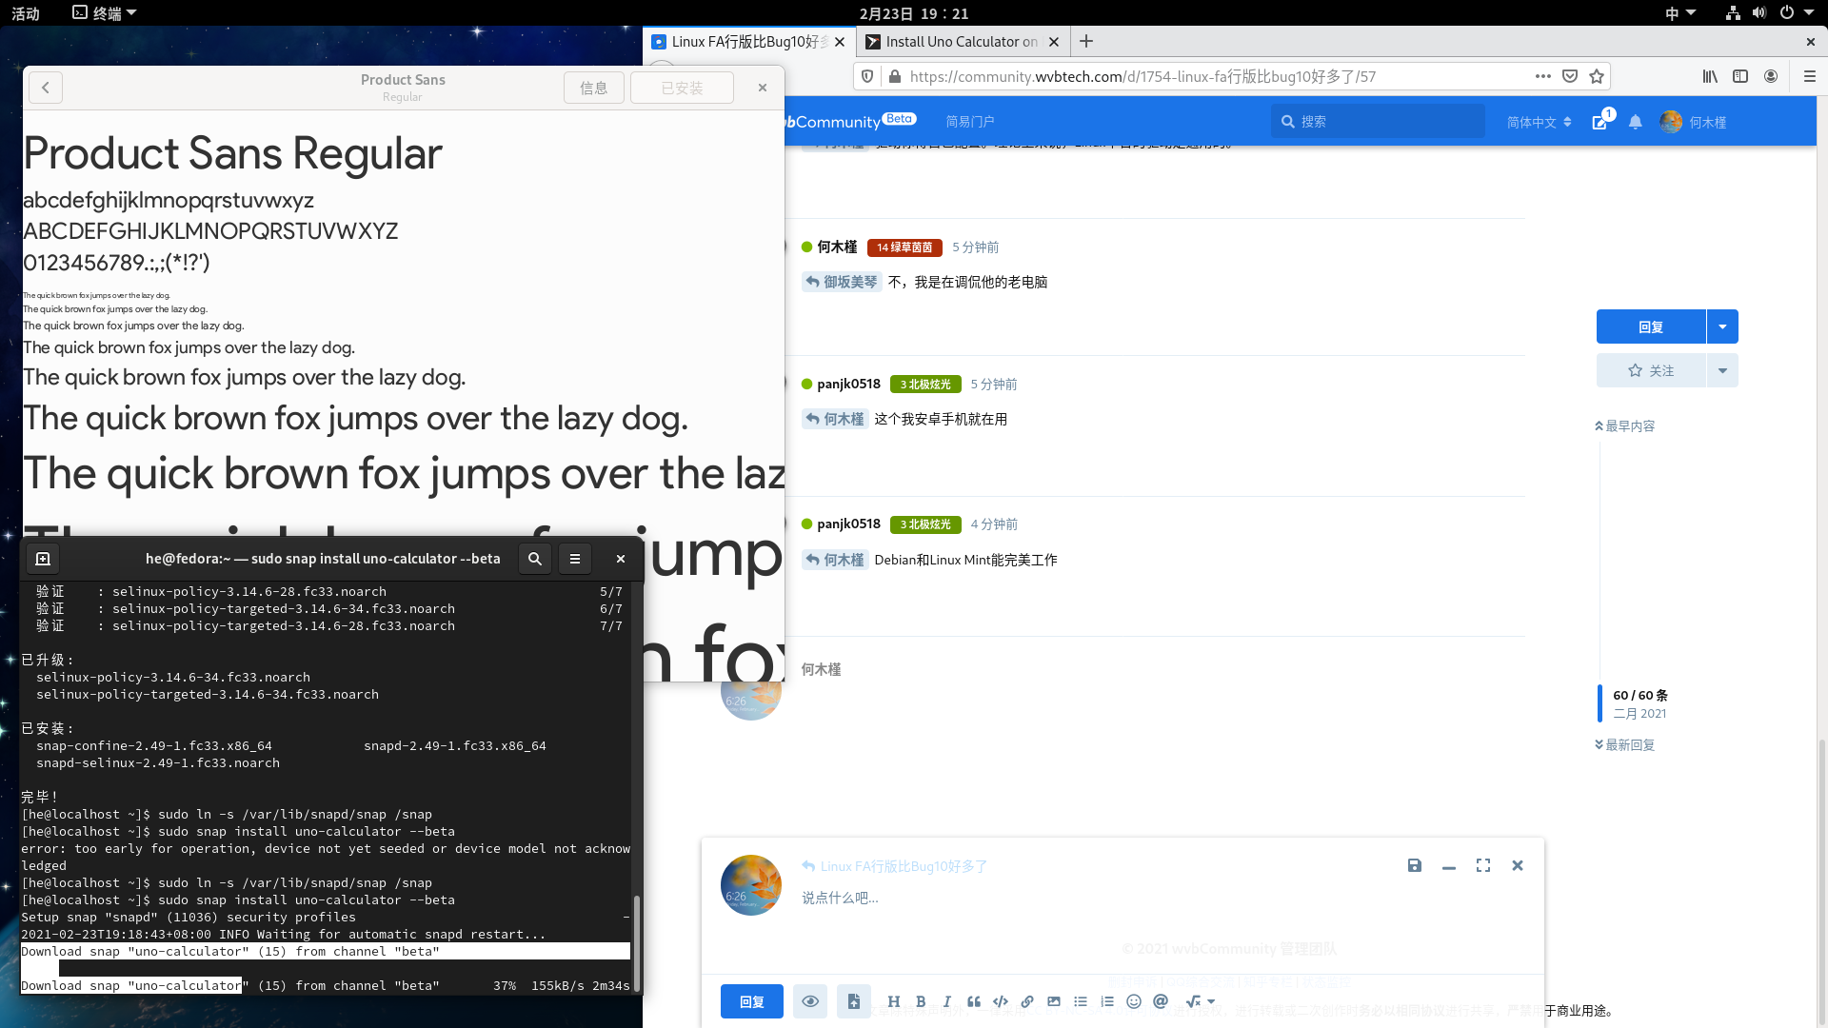Save draft with the floppy disk icon

click(1415, 865)
